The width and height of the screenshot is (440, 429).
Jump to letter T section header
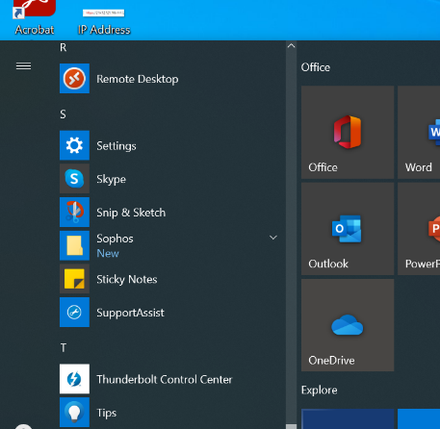(64, 348)
